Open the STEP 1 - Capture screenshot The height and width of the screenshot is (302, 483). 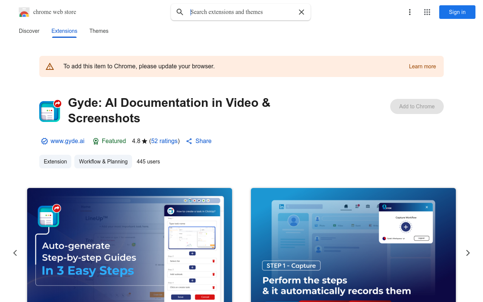point(353,245)
